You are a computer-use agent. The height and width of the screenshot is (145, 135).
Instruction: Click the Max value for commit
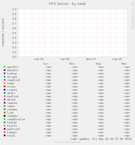(127, 132)
